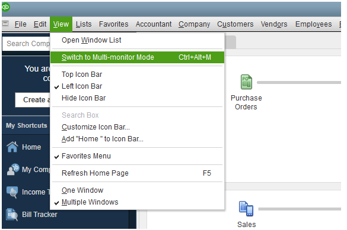This screenshot has width=347, height=230.
Task: Open the window control menu icon beside File
Action: [x=5, y=24]
